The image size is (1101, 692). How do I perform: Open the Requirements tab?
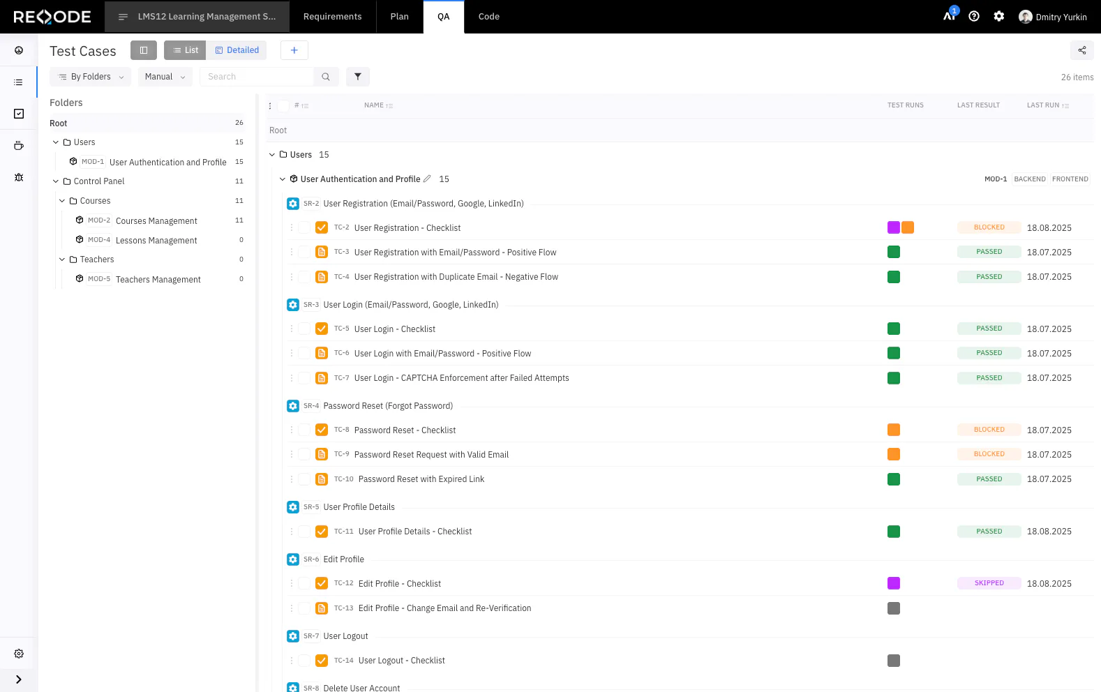(x=333, y=17)
